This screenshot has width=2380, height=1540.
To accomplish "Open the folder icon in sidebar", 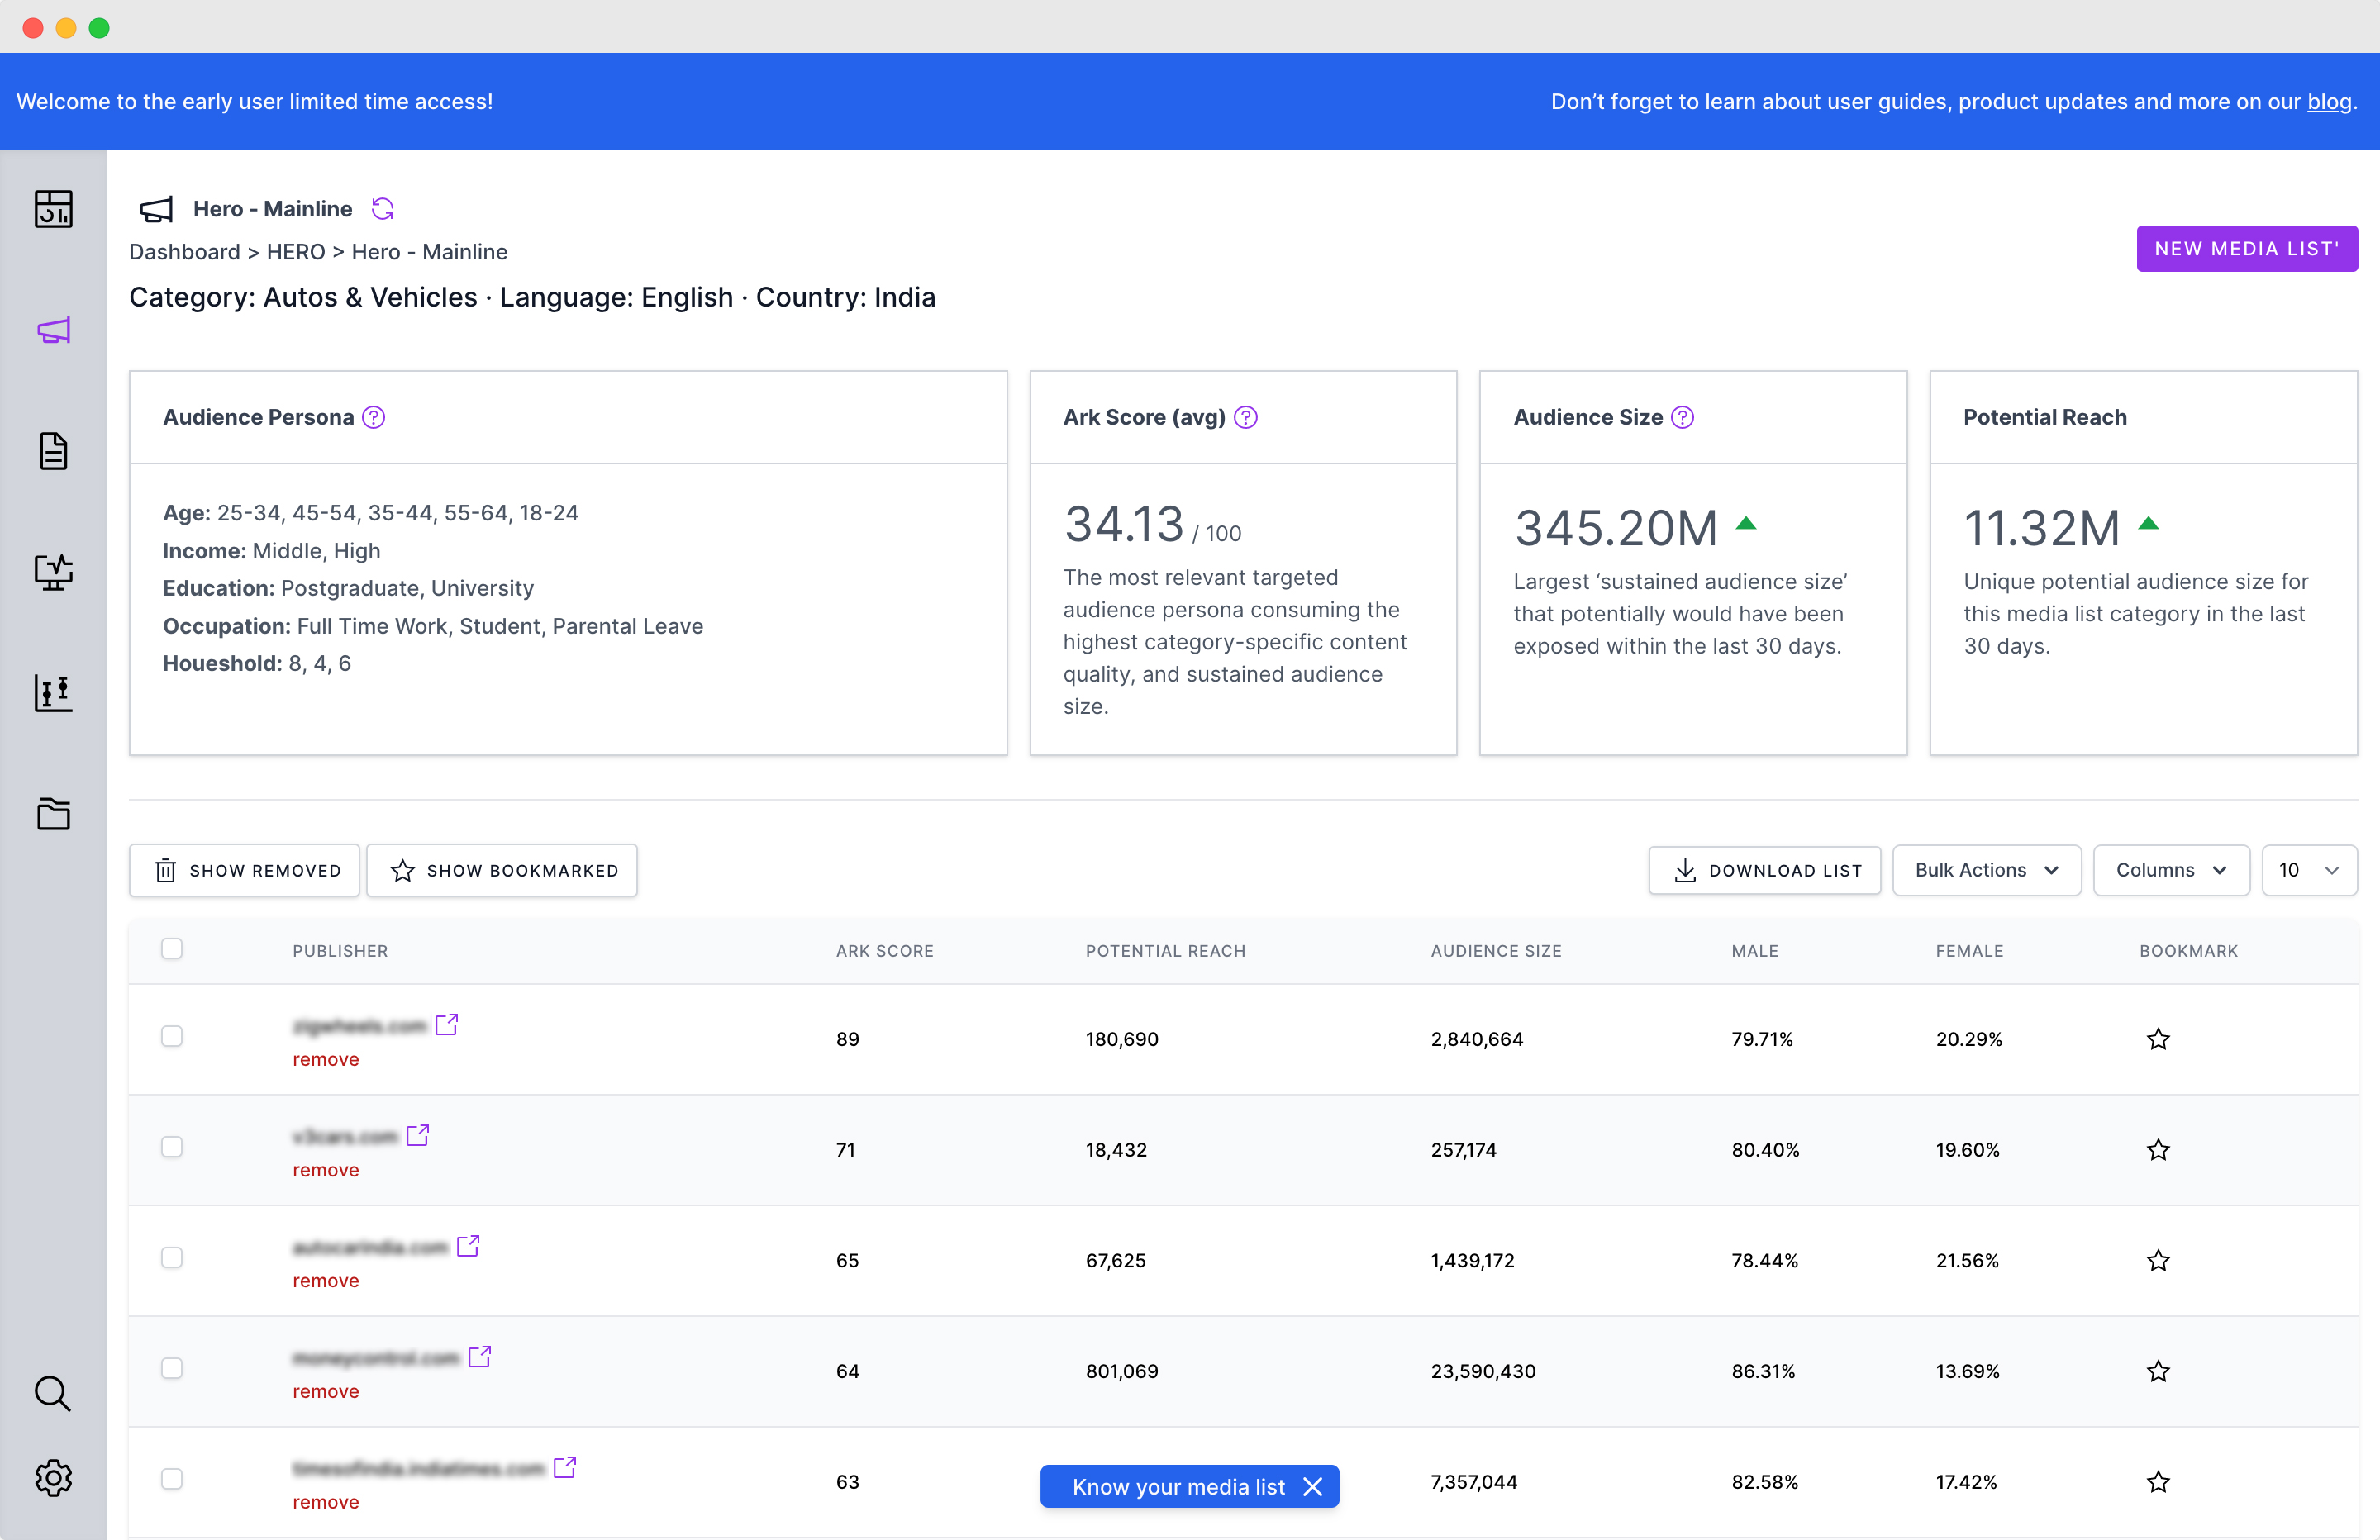I will point(53,814).
